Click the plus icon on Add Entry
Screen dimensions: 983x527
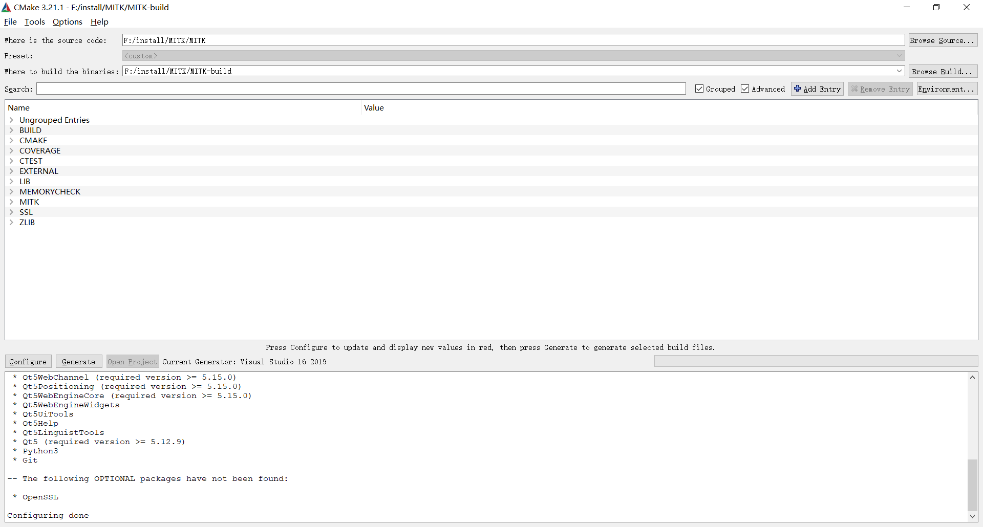(797, 89)
